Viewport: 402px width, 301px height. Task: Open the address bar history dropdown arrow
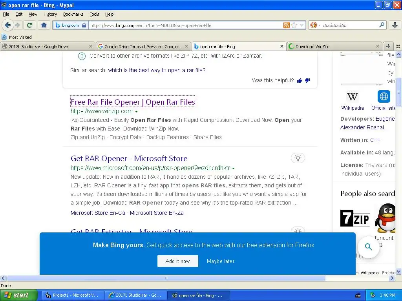tap(302, 25)
